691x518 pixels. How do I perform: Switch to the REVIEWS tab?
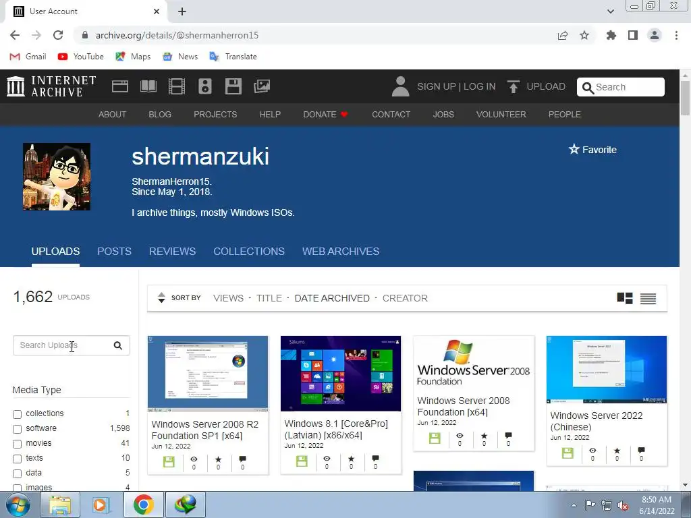172,251
